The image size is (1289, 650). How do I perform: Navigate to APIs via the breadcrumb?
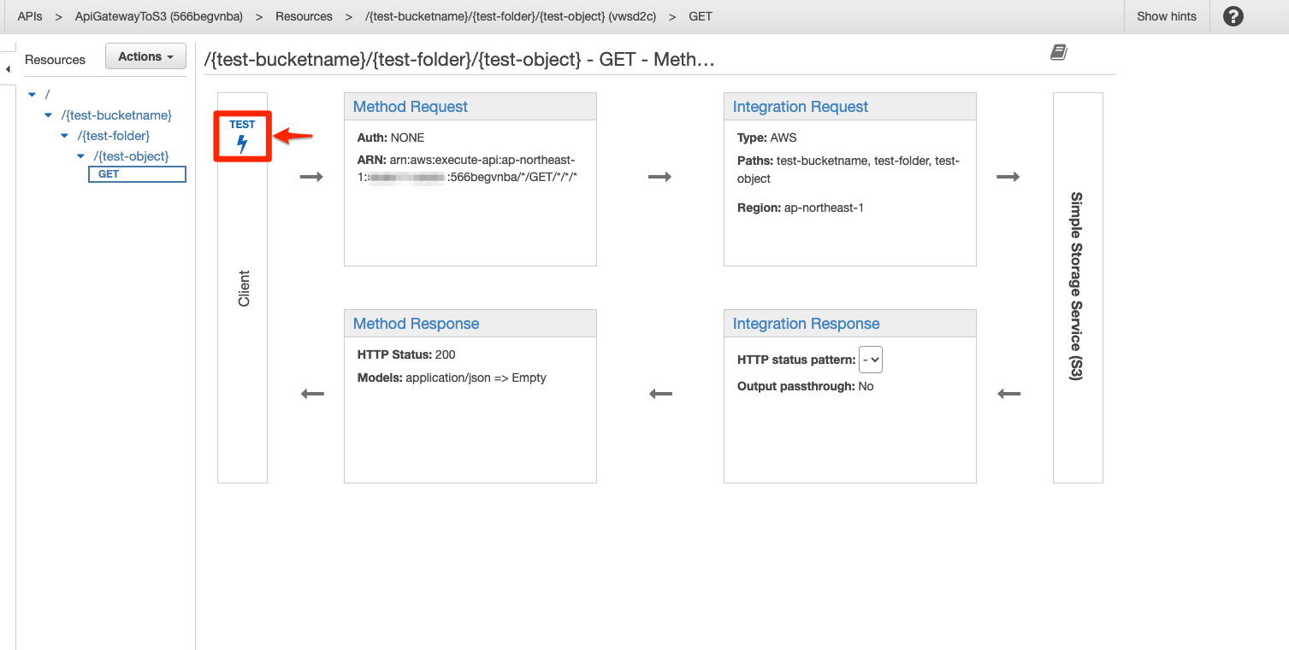point(29,15)
